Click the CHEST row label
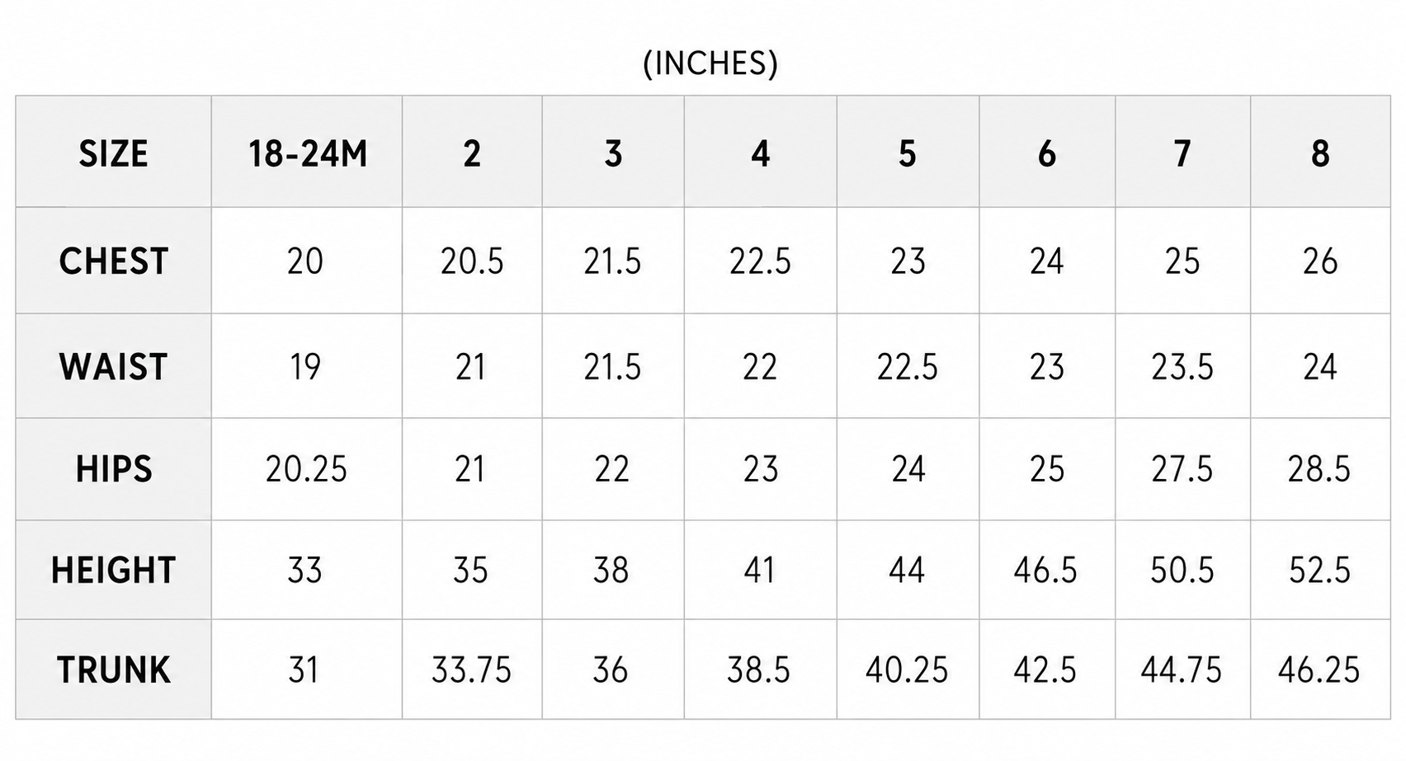The image size is (1406, 761). [113, 261]
